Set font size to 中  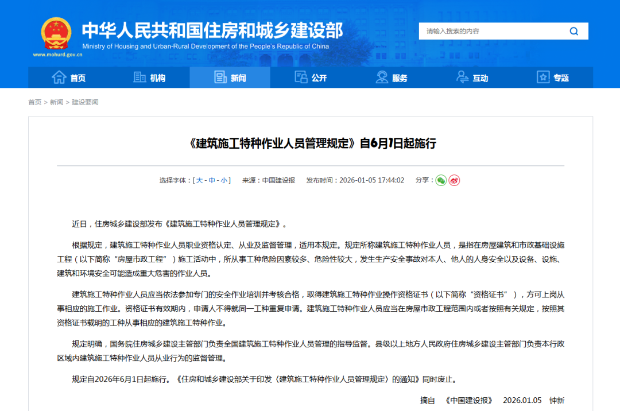[212, 181]
